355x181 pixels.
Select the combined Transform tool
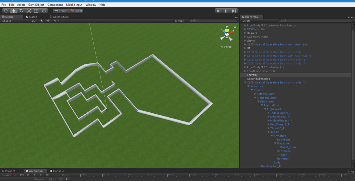coord(44,11)
